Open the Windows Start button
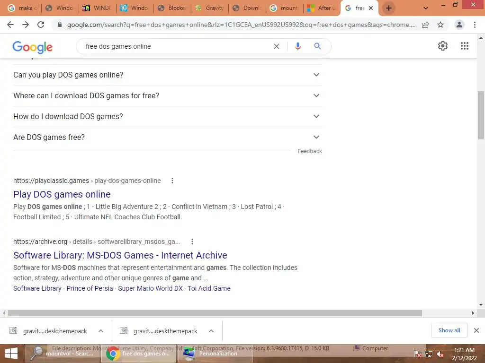This screenshot has width=485, height=363. point(11,354)
